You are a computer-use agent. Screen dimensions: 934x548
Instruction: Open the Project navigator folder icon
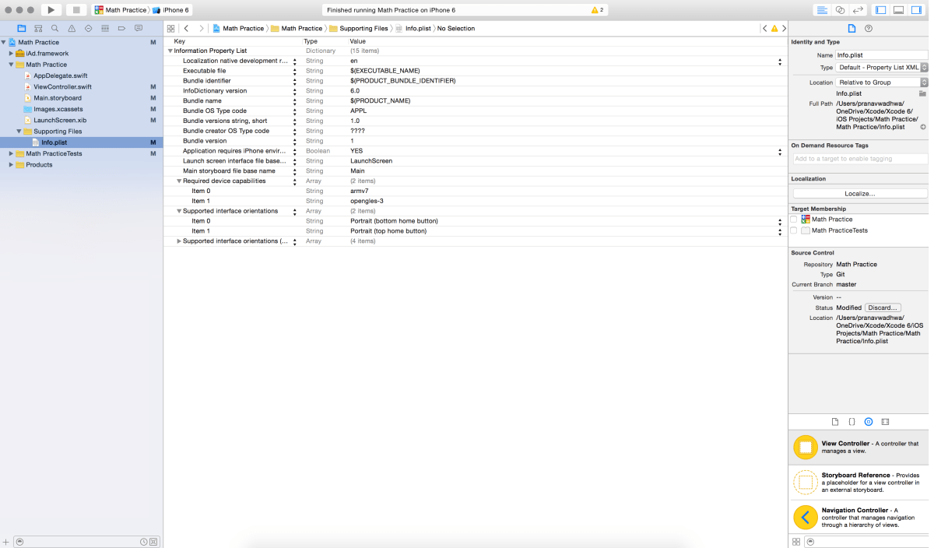click(x=22, y=28)
